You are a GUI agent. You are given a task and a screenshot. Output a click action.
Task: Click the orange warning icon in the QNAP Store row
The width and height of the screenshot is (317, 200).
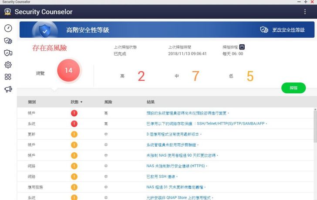tap(74, 197)
